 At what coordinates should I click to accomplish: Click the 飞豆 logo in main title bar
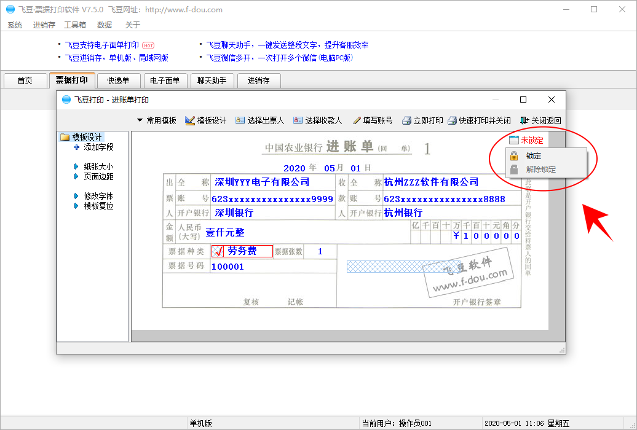(10, 9)
